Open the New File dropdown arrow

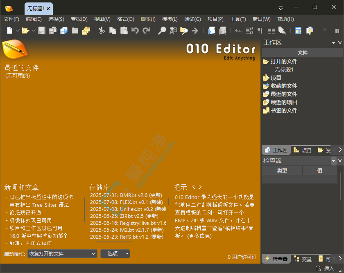pyautogui.click(x=17, y=31)
